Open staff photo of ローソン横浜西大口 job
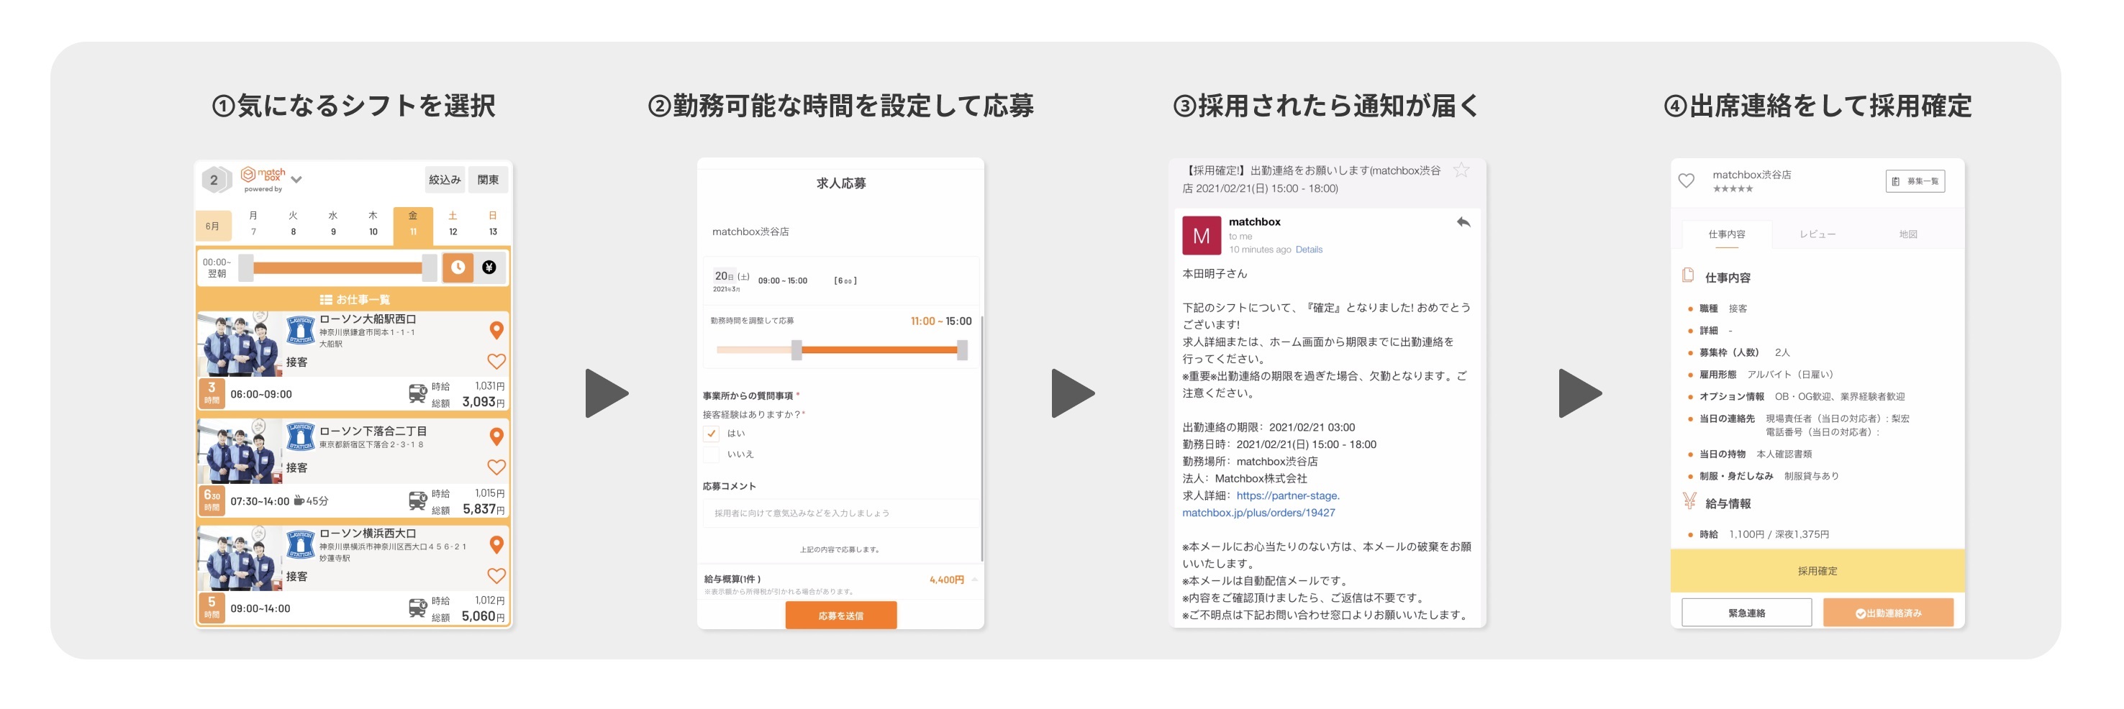This screenshot has width=2124, height=709. pyautogui.click(x=239, y=559)
